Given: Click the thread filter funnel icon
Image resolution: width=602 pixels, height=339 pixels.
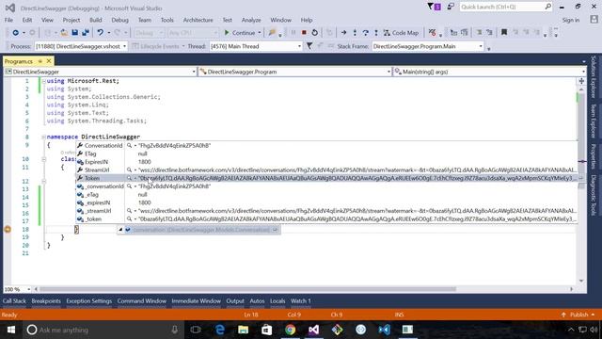Looking at the screenshot, I should pos(309,46).
